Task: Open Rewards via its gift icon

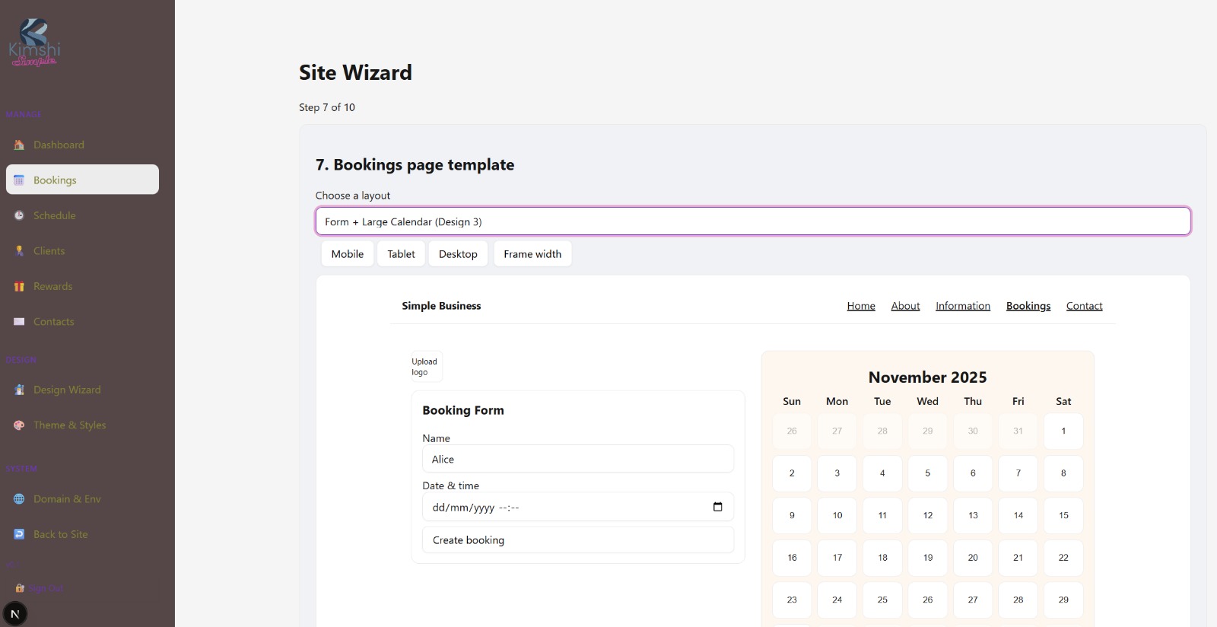Action: pos(19,286)
